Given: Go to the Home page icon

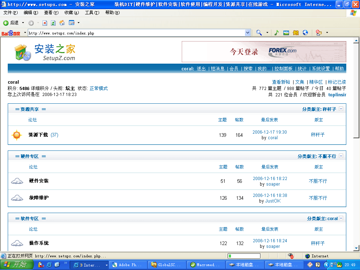Looking at the screenshot, I should tap(62, 23).
